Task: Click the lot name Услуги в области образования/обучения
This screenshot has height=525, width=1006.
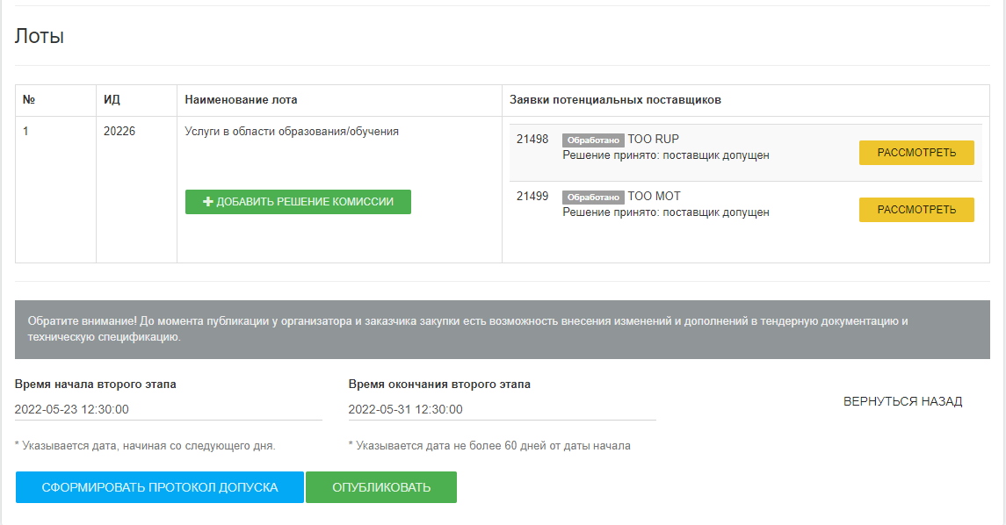Action: 292,132
